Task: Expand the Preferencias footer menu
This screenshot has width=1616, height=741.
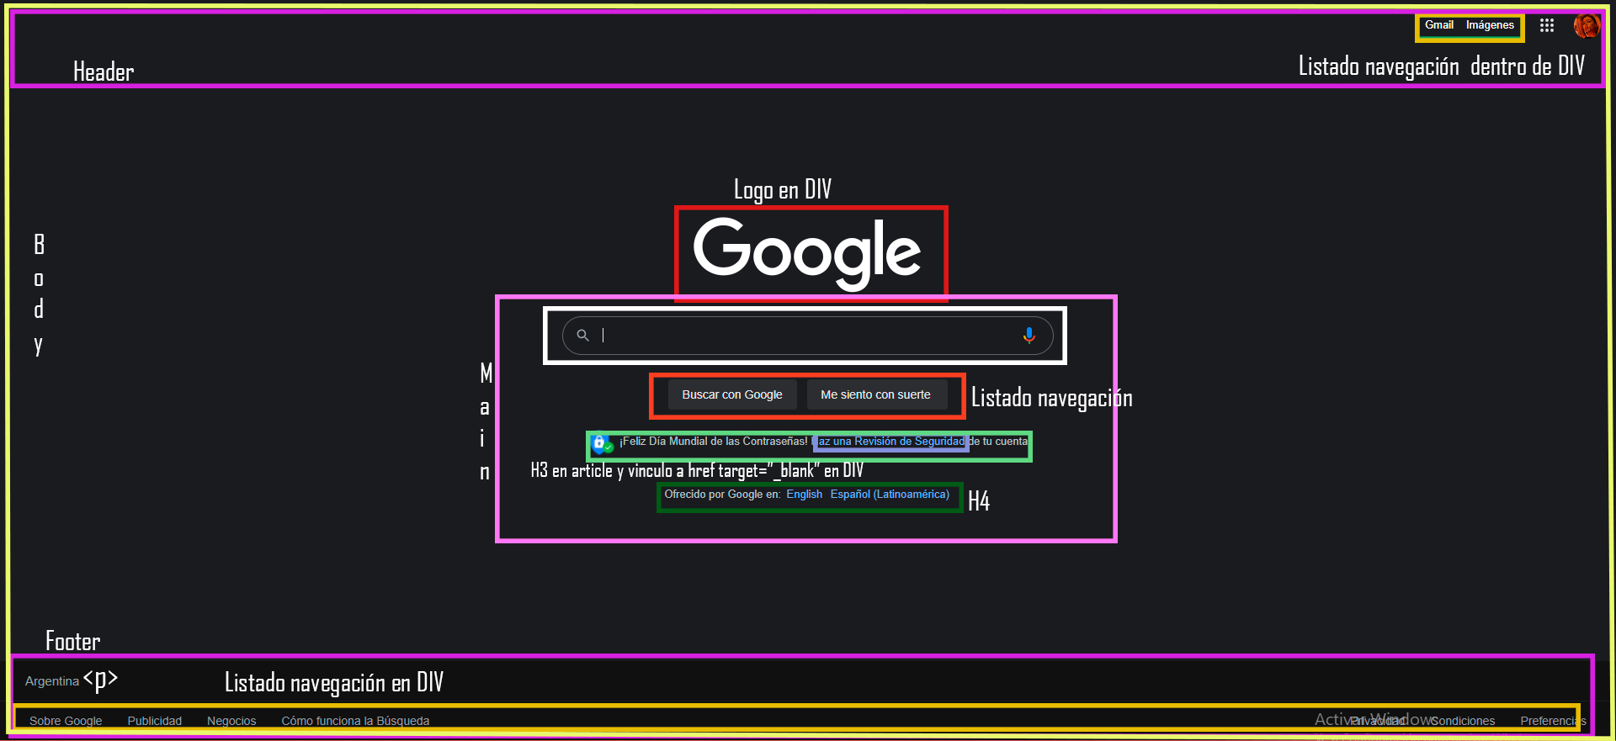Action: [1550, 721]
